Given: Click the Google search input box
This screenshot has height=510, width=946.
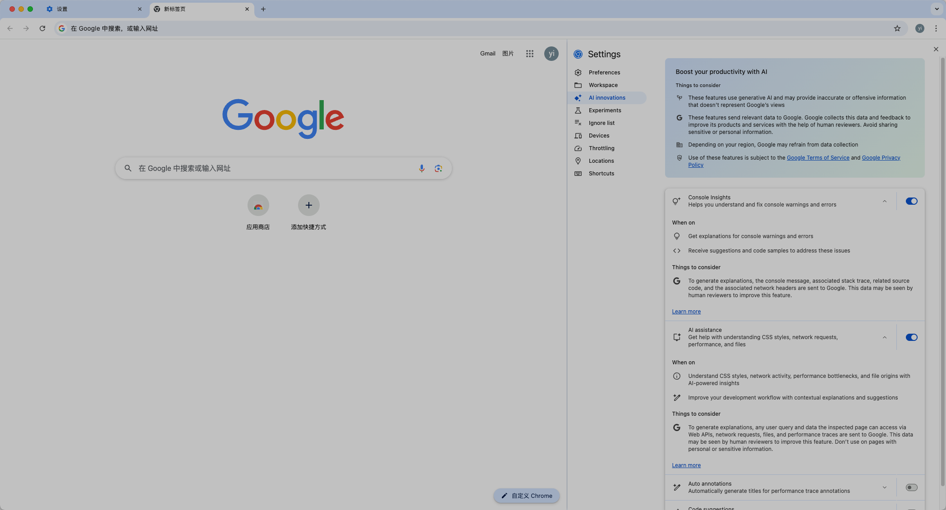Looking at the screenshot, I should 271,168.
